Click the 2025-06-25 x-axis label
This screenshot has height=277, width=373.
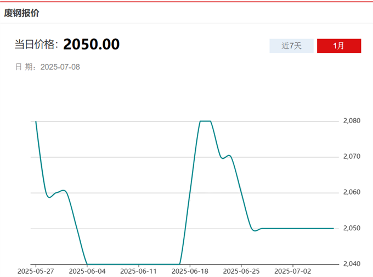tap(241, 271)
